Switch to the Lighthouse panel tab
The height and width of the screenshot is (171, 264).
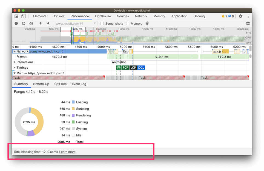tap(103, 16)
